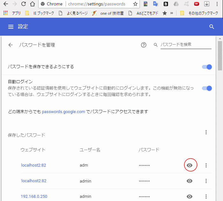Bookmark this page with the star icon

[x=135, y=4]
